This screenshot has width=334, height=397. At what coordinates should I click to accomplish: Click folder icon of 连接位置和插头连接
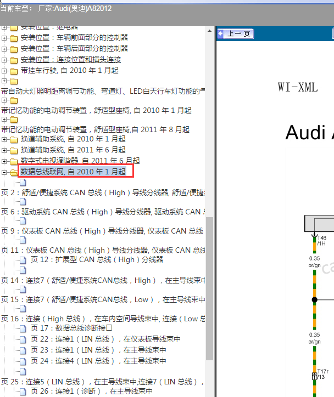tap(14, 60)
